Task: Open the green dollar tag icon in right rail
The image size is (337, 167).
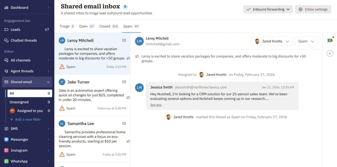Action: (x=330, y=40)
